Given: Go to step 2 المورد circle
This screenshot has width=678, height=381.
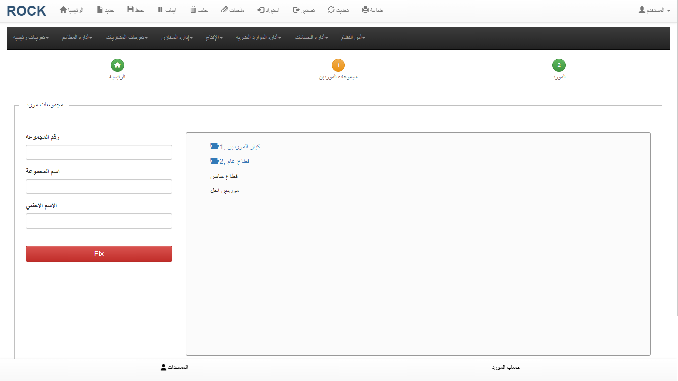Looking at the screenshot, I should pos(559,65).
